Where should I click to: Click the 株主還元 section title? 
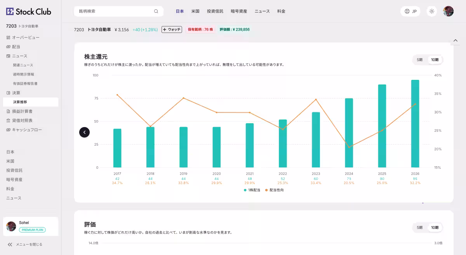96,57
